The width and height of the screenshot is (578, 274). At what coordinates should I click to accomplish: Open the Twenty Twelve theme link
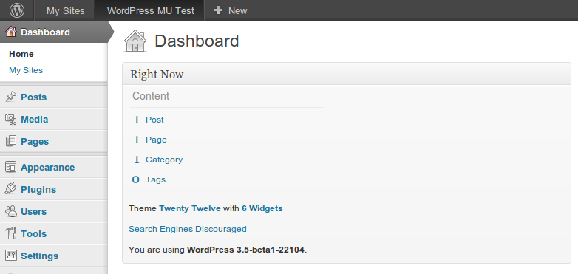190,208
